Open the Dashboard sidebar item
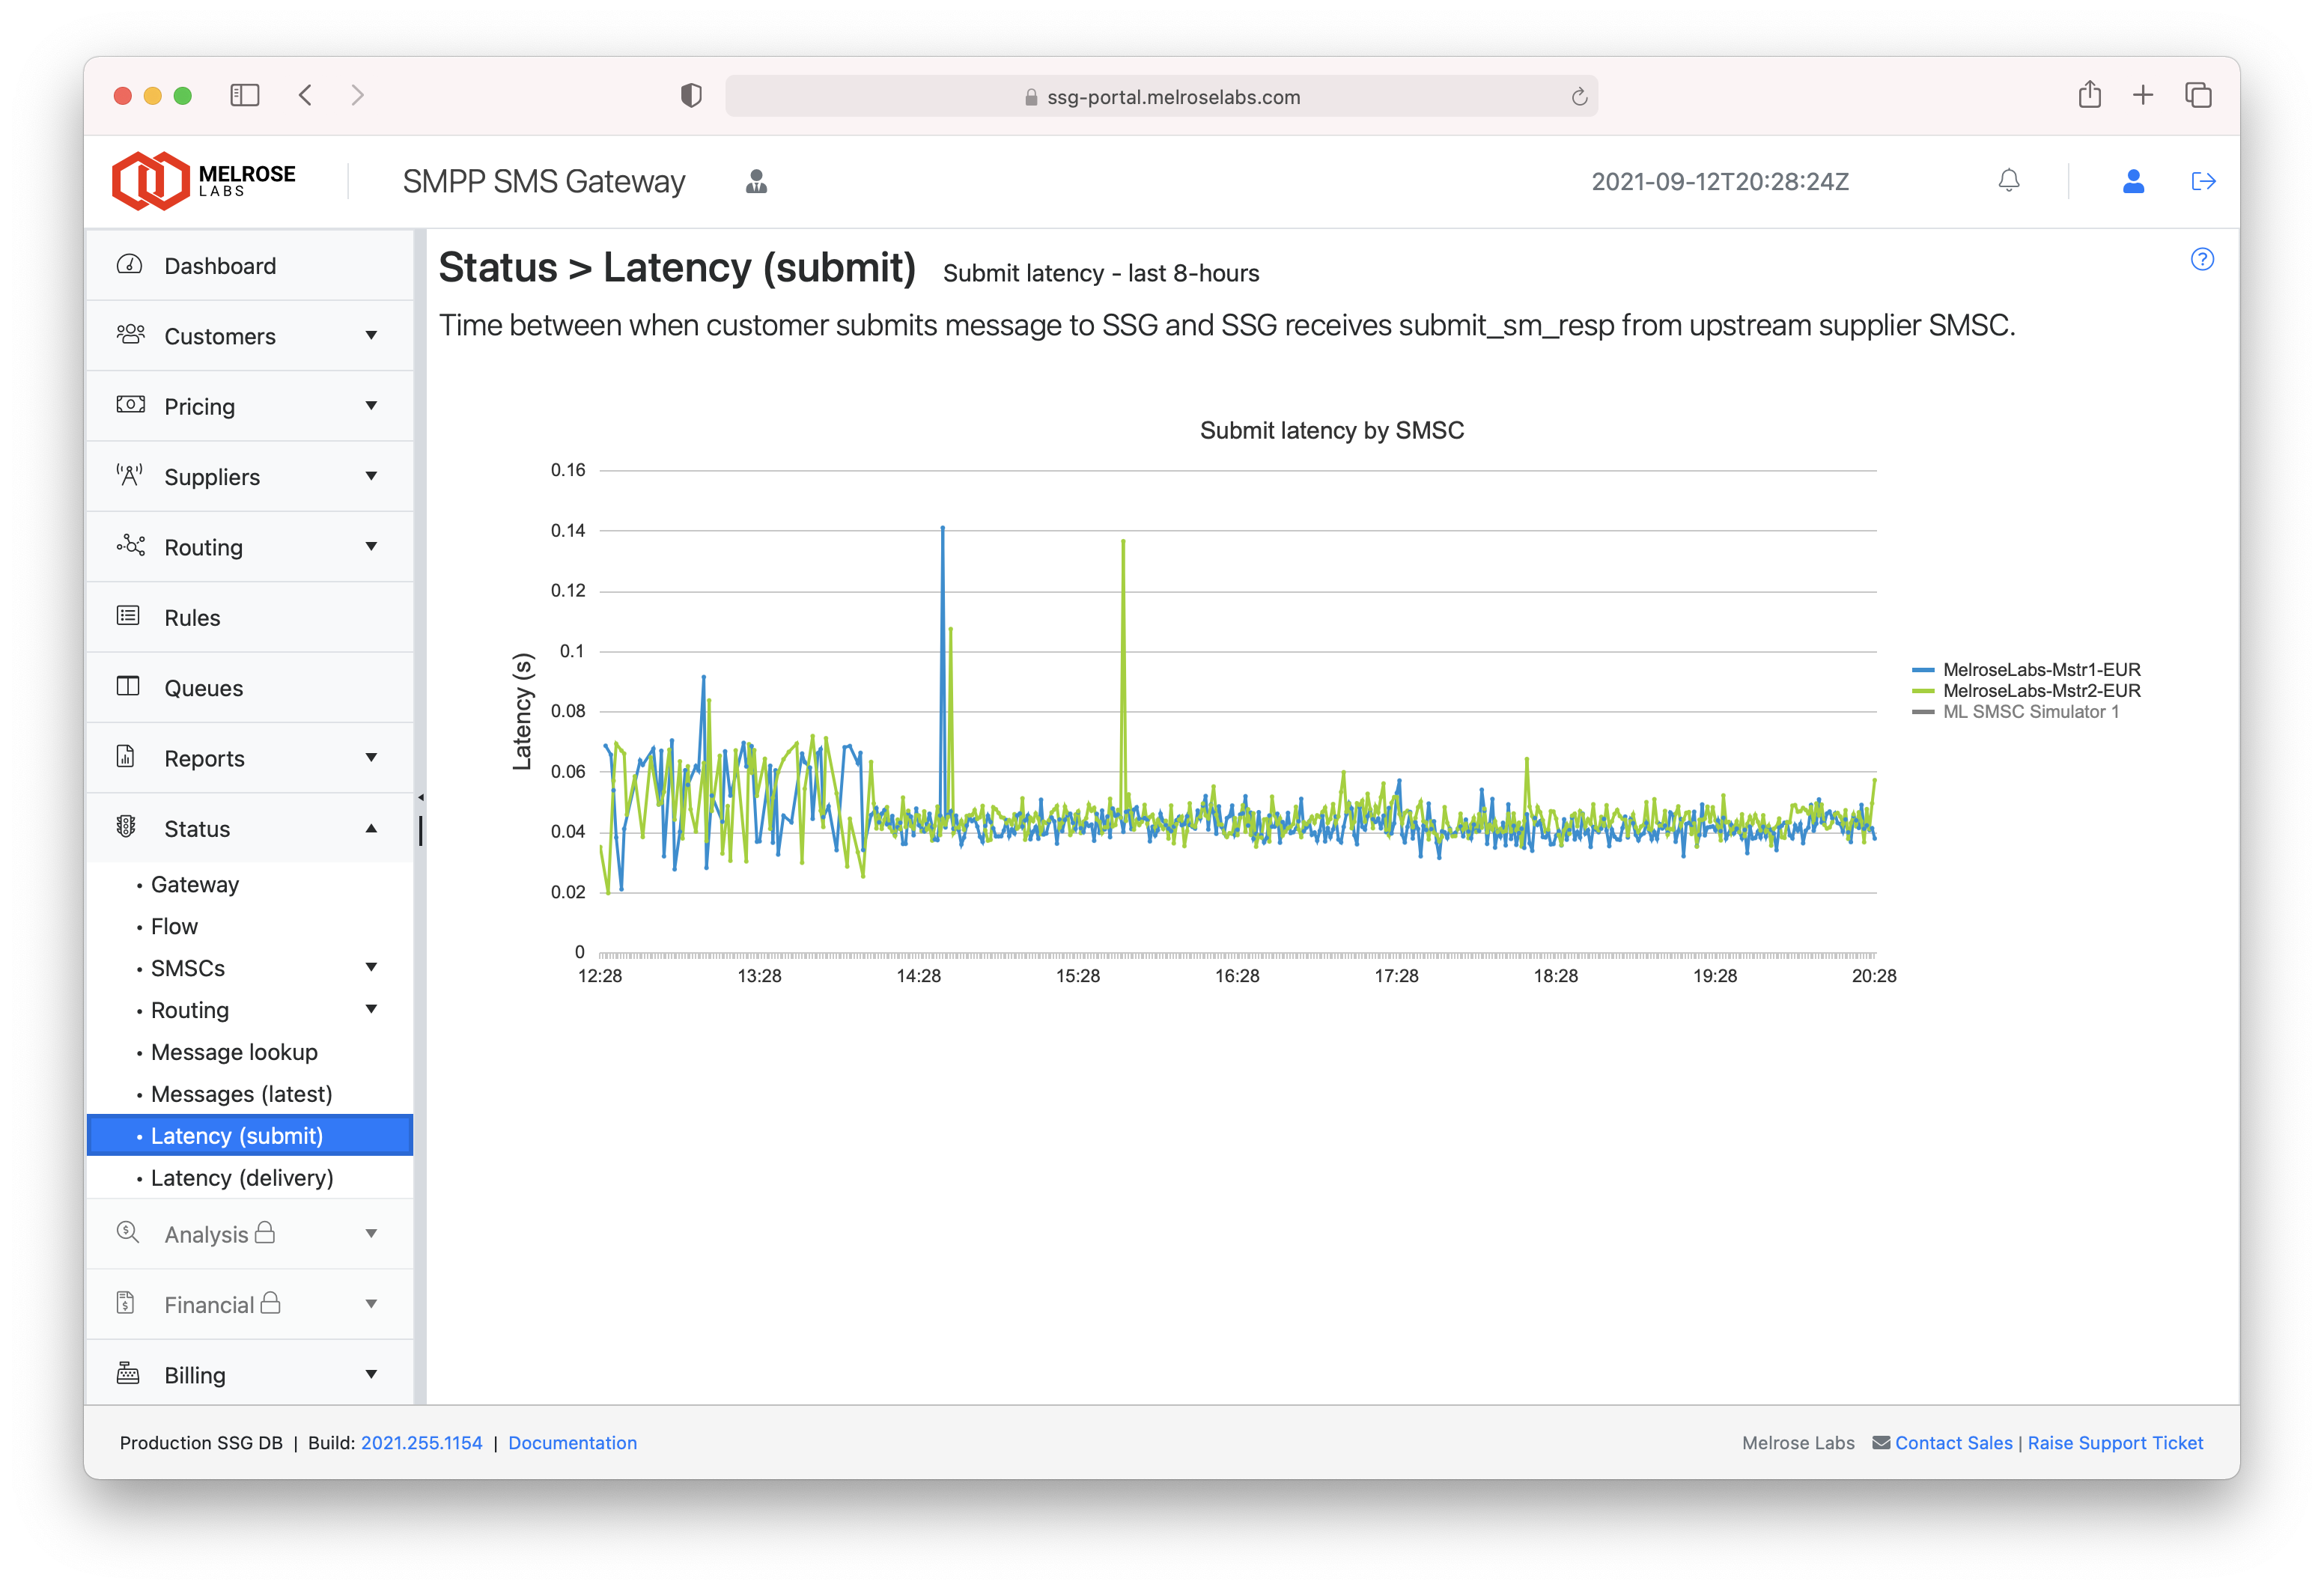 [x=220, y=266]
